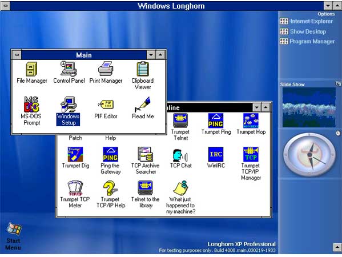
Task: Launch Telnet to the library
Action: (145, 194)
